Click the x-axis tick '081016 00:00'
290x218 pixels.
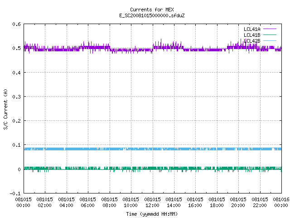click(x=281, y=202)
